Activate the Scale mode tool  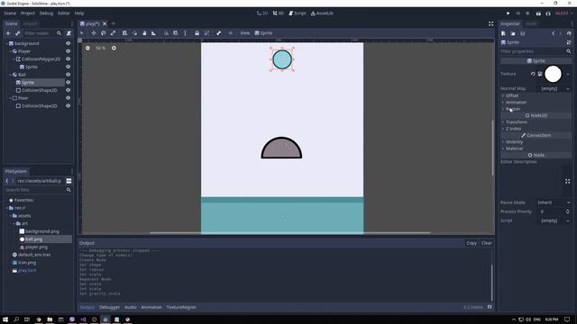(x=113, y=33)
